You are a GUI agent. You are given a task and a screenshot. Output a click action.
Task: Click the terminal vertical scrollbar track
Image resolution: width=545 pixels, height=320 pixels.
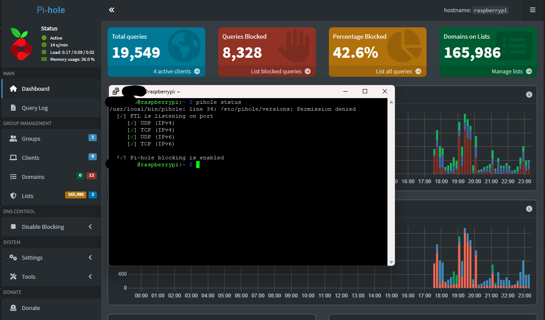point(391,182)
